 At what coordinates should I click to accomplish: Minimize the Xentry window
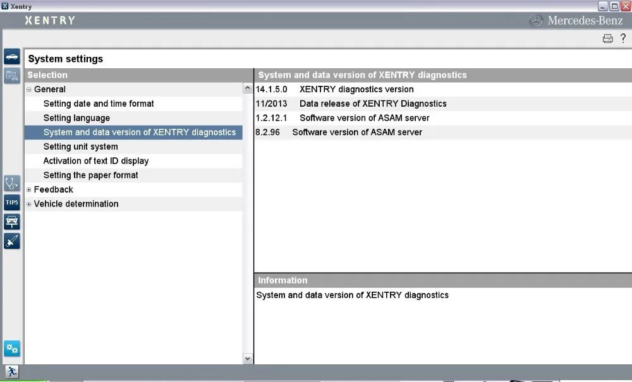click(602, 6)
